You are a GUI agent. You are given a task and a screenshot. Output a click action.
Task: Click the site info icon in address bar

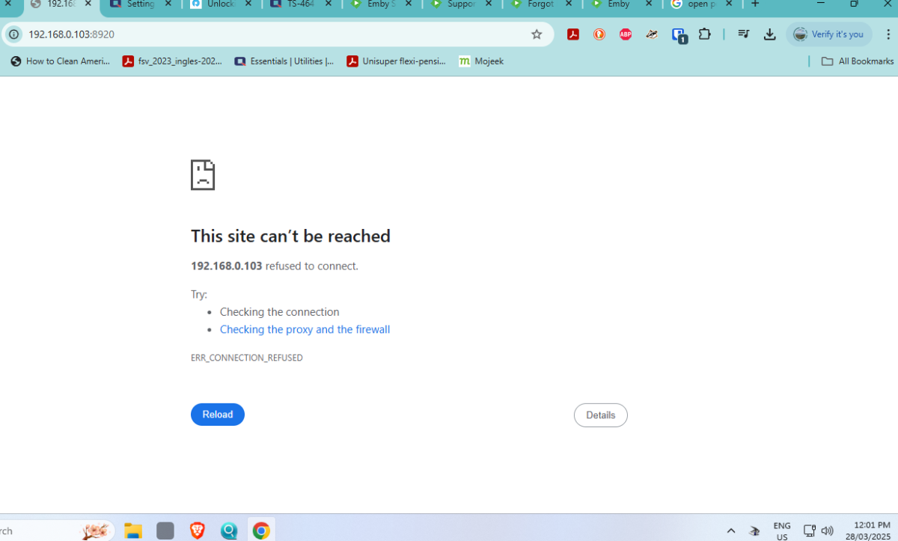[x=13, y=34]
